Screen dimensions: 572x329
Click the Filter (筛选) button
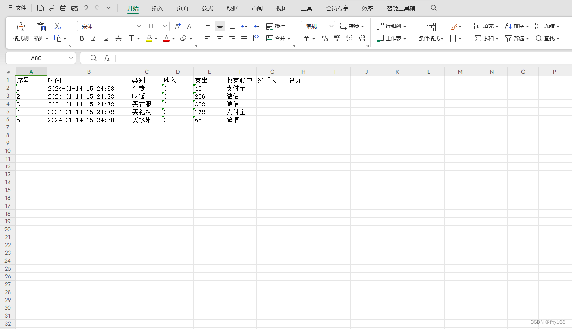click(x=517, y=38)
